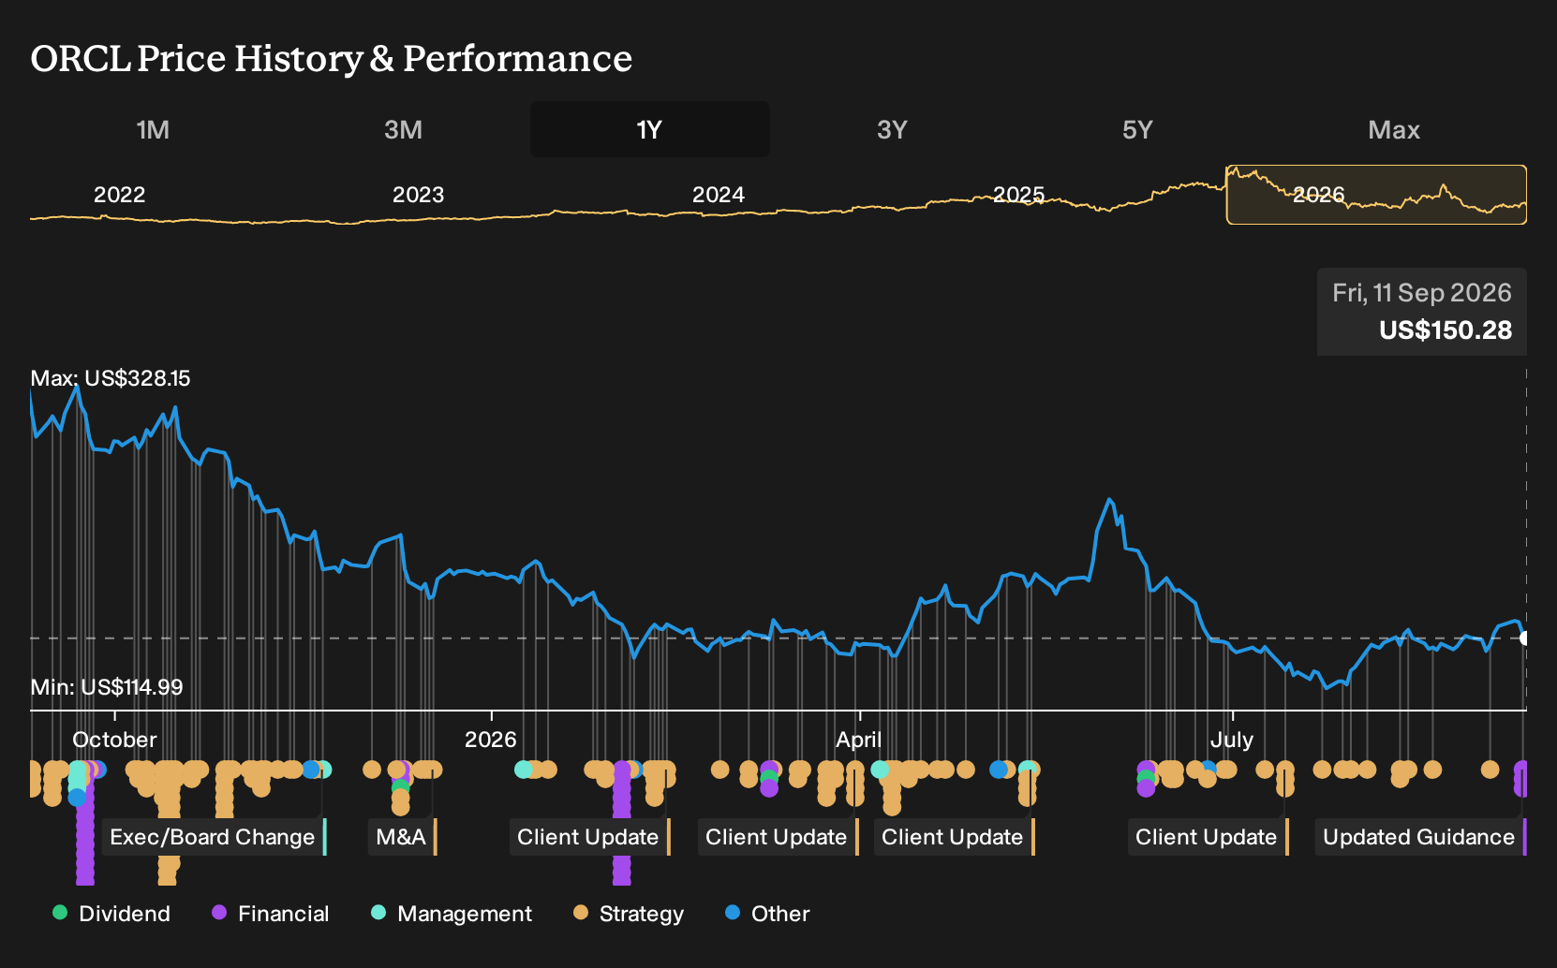
Task: Open the Exec/Board Change event label
Action: coord(215,837)
